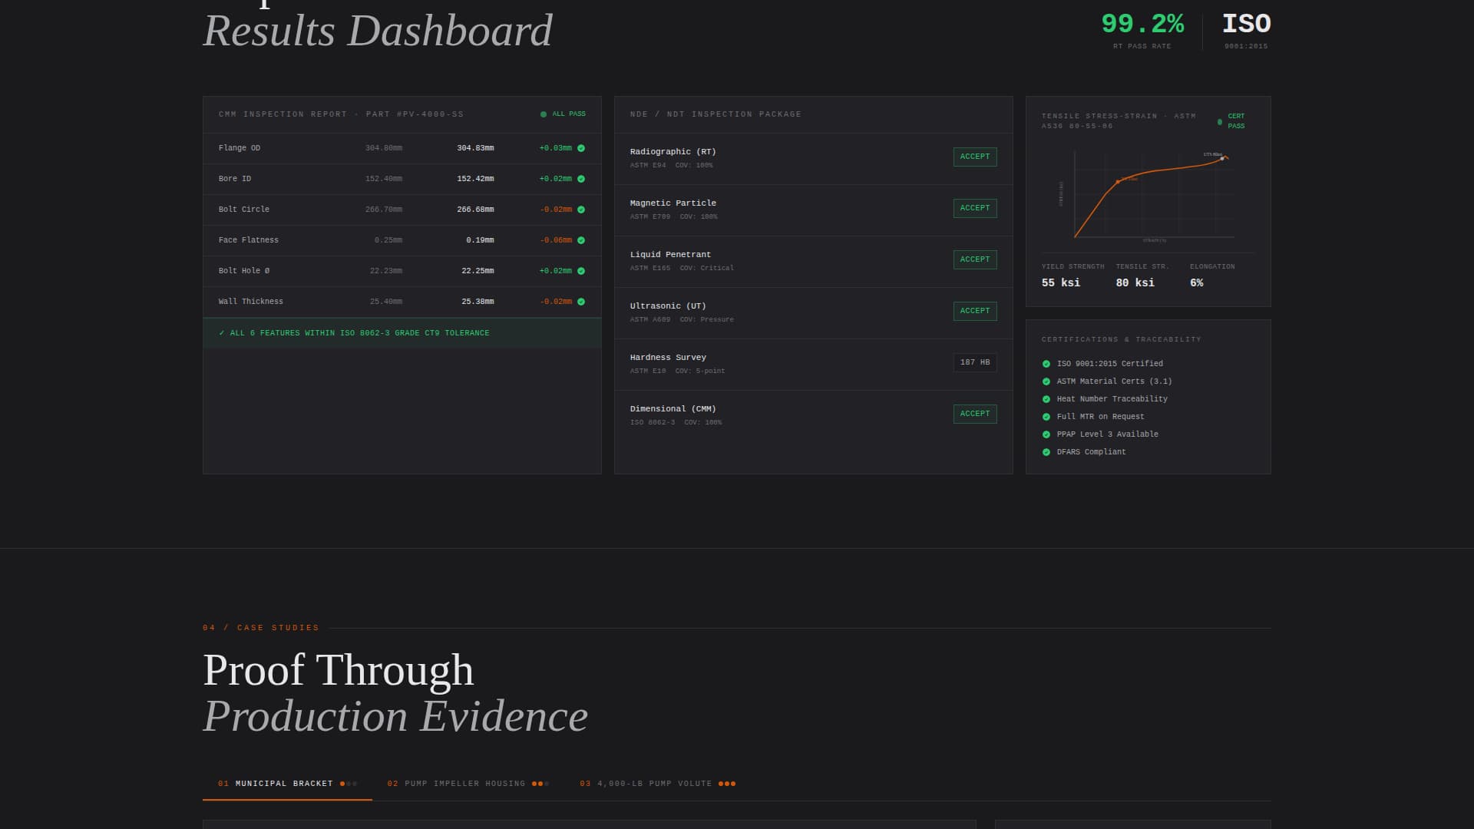This screenshot has width=1474, height=829.
Task: Click the pass icon beside Wall Thickness row
Action: click(581, 301)
